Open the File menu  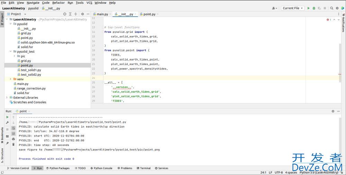coord(3,3)
